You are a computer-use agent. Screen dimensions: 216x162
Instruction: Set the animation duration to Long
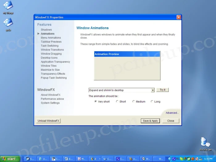click(x=152, y=102)
